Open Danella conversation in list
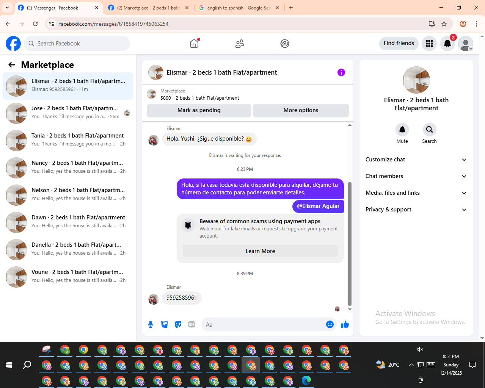Viewport: 485px width, 388px height. pyautogui.click(x=68, y=250)
